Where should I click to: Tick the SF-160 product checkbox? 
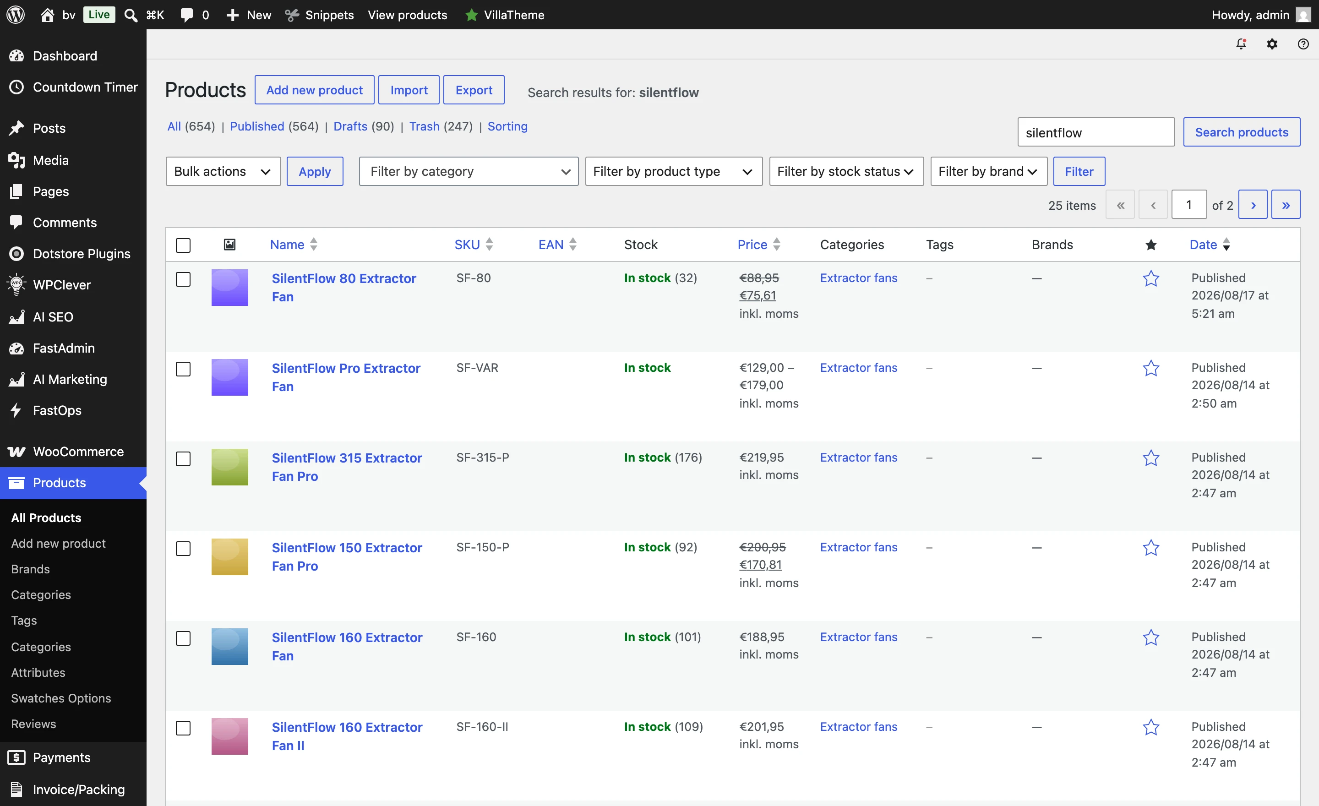(x=183, y=638)
